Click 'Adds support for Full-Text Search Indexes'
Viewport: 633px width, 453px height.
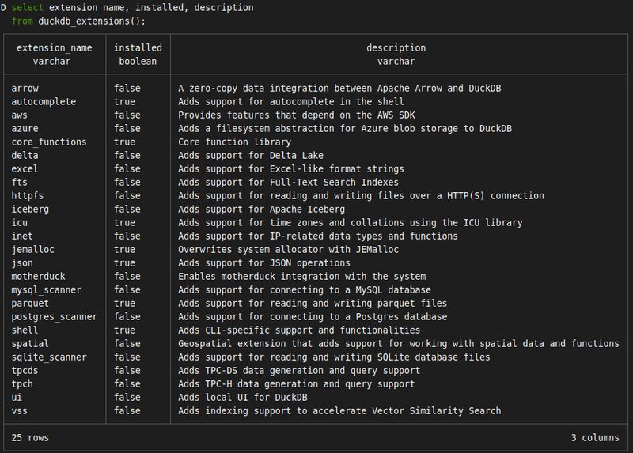coord(288,183)
